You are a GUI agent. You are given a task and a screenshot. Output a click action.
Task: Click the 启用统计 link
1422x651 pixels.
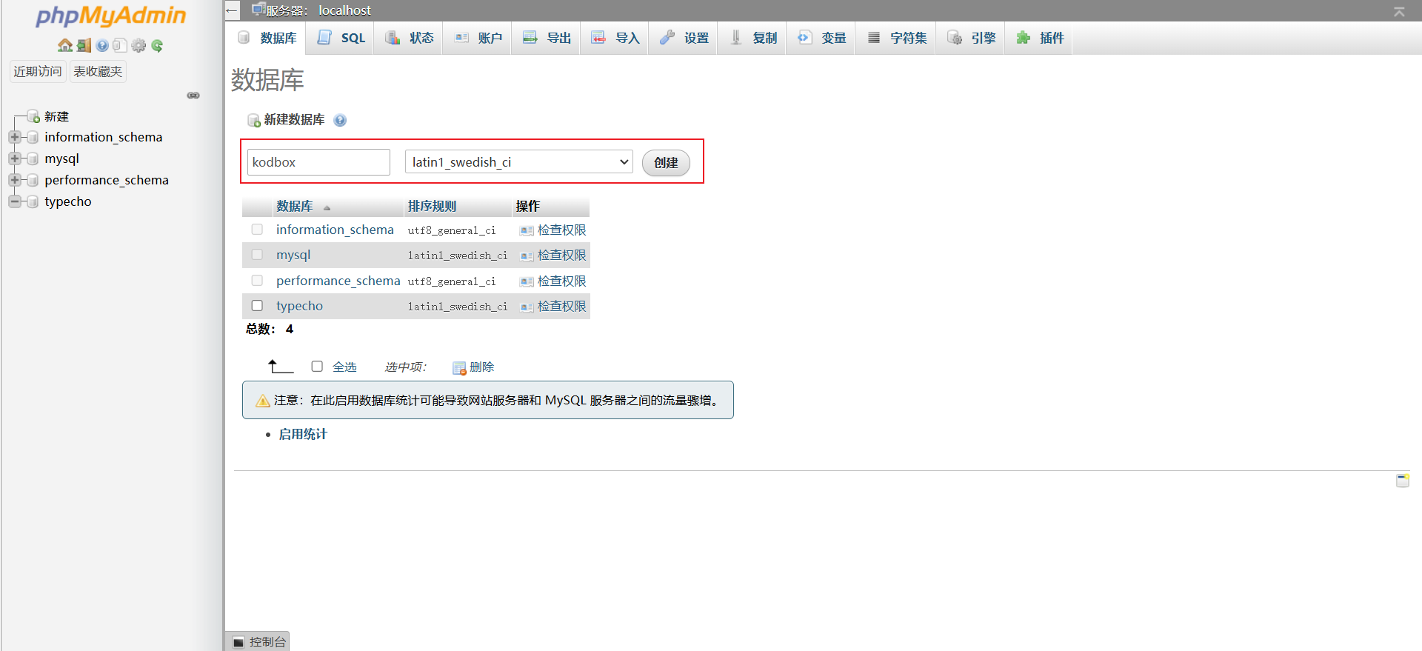[302, 434]
